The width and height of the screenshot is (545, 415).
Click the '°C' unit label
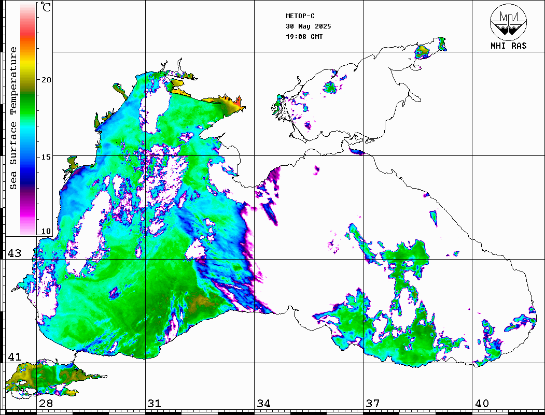[46, 7]
